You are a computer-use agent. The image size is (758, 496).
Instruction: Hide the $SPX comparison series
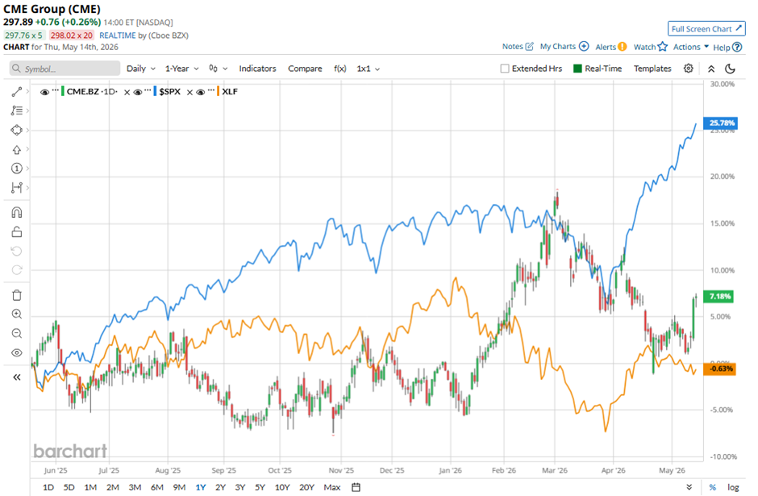[x=138, y=92]
